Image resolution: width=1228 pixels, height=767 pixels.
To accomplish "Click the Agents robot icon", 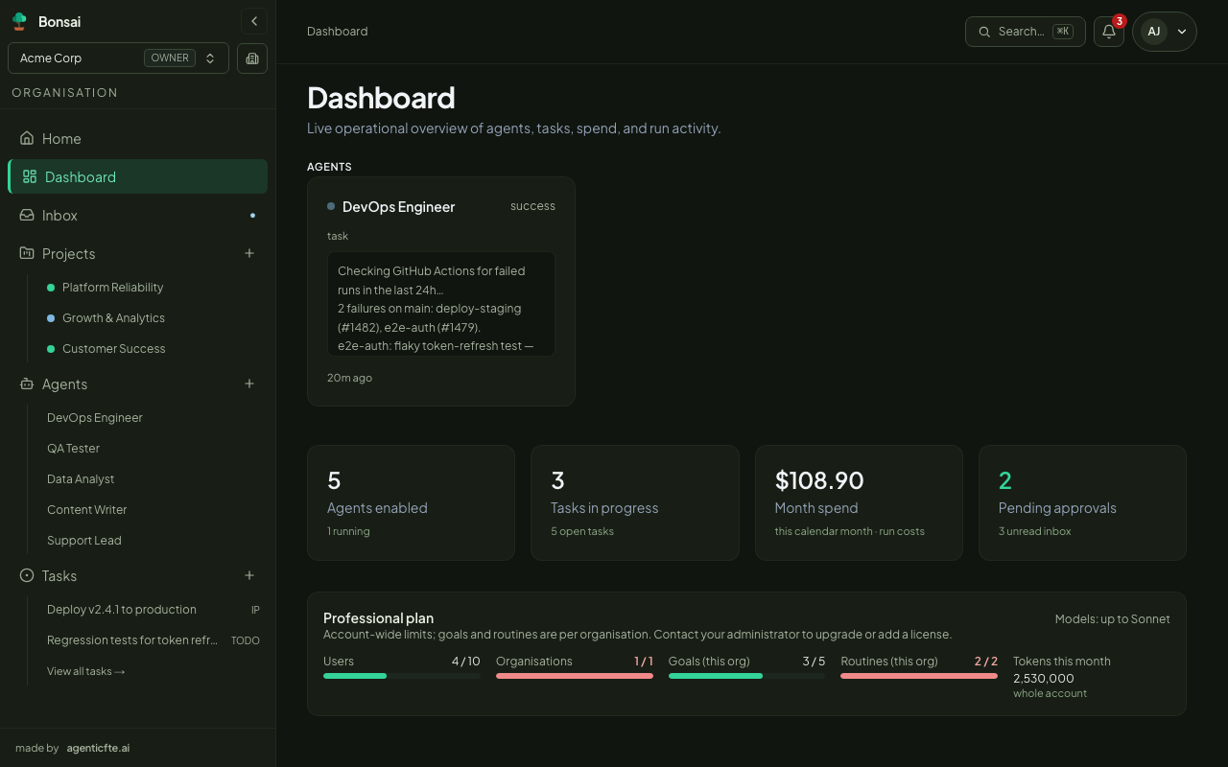I will (27, 383).
